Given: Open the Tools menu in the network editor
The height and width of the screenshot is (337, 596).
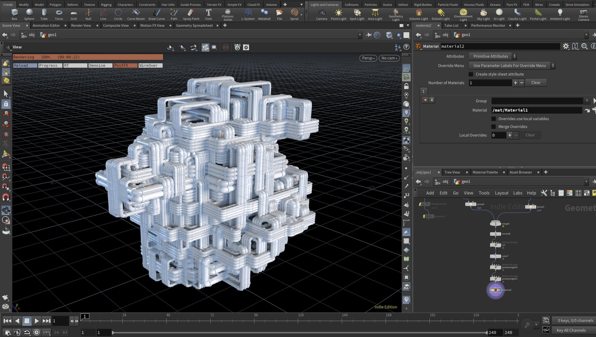Looking at the screenshot, I should [484, 193].
